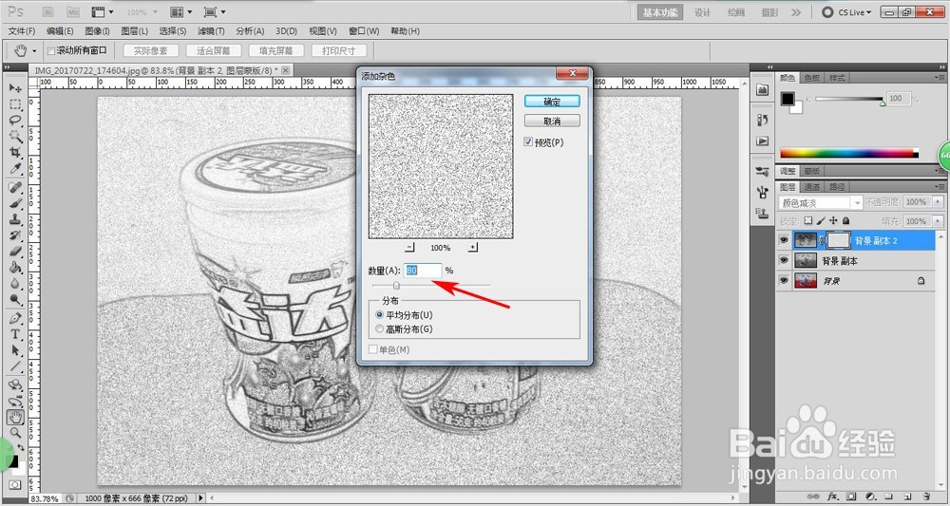Screen dimensions: 950x506
Task: Select the Clone Stamp tool
Action: [15, 219]
